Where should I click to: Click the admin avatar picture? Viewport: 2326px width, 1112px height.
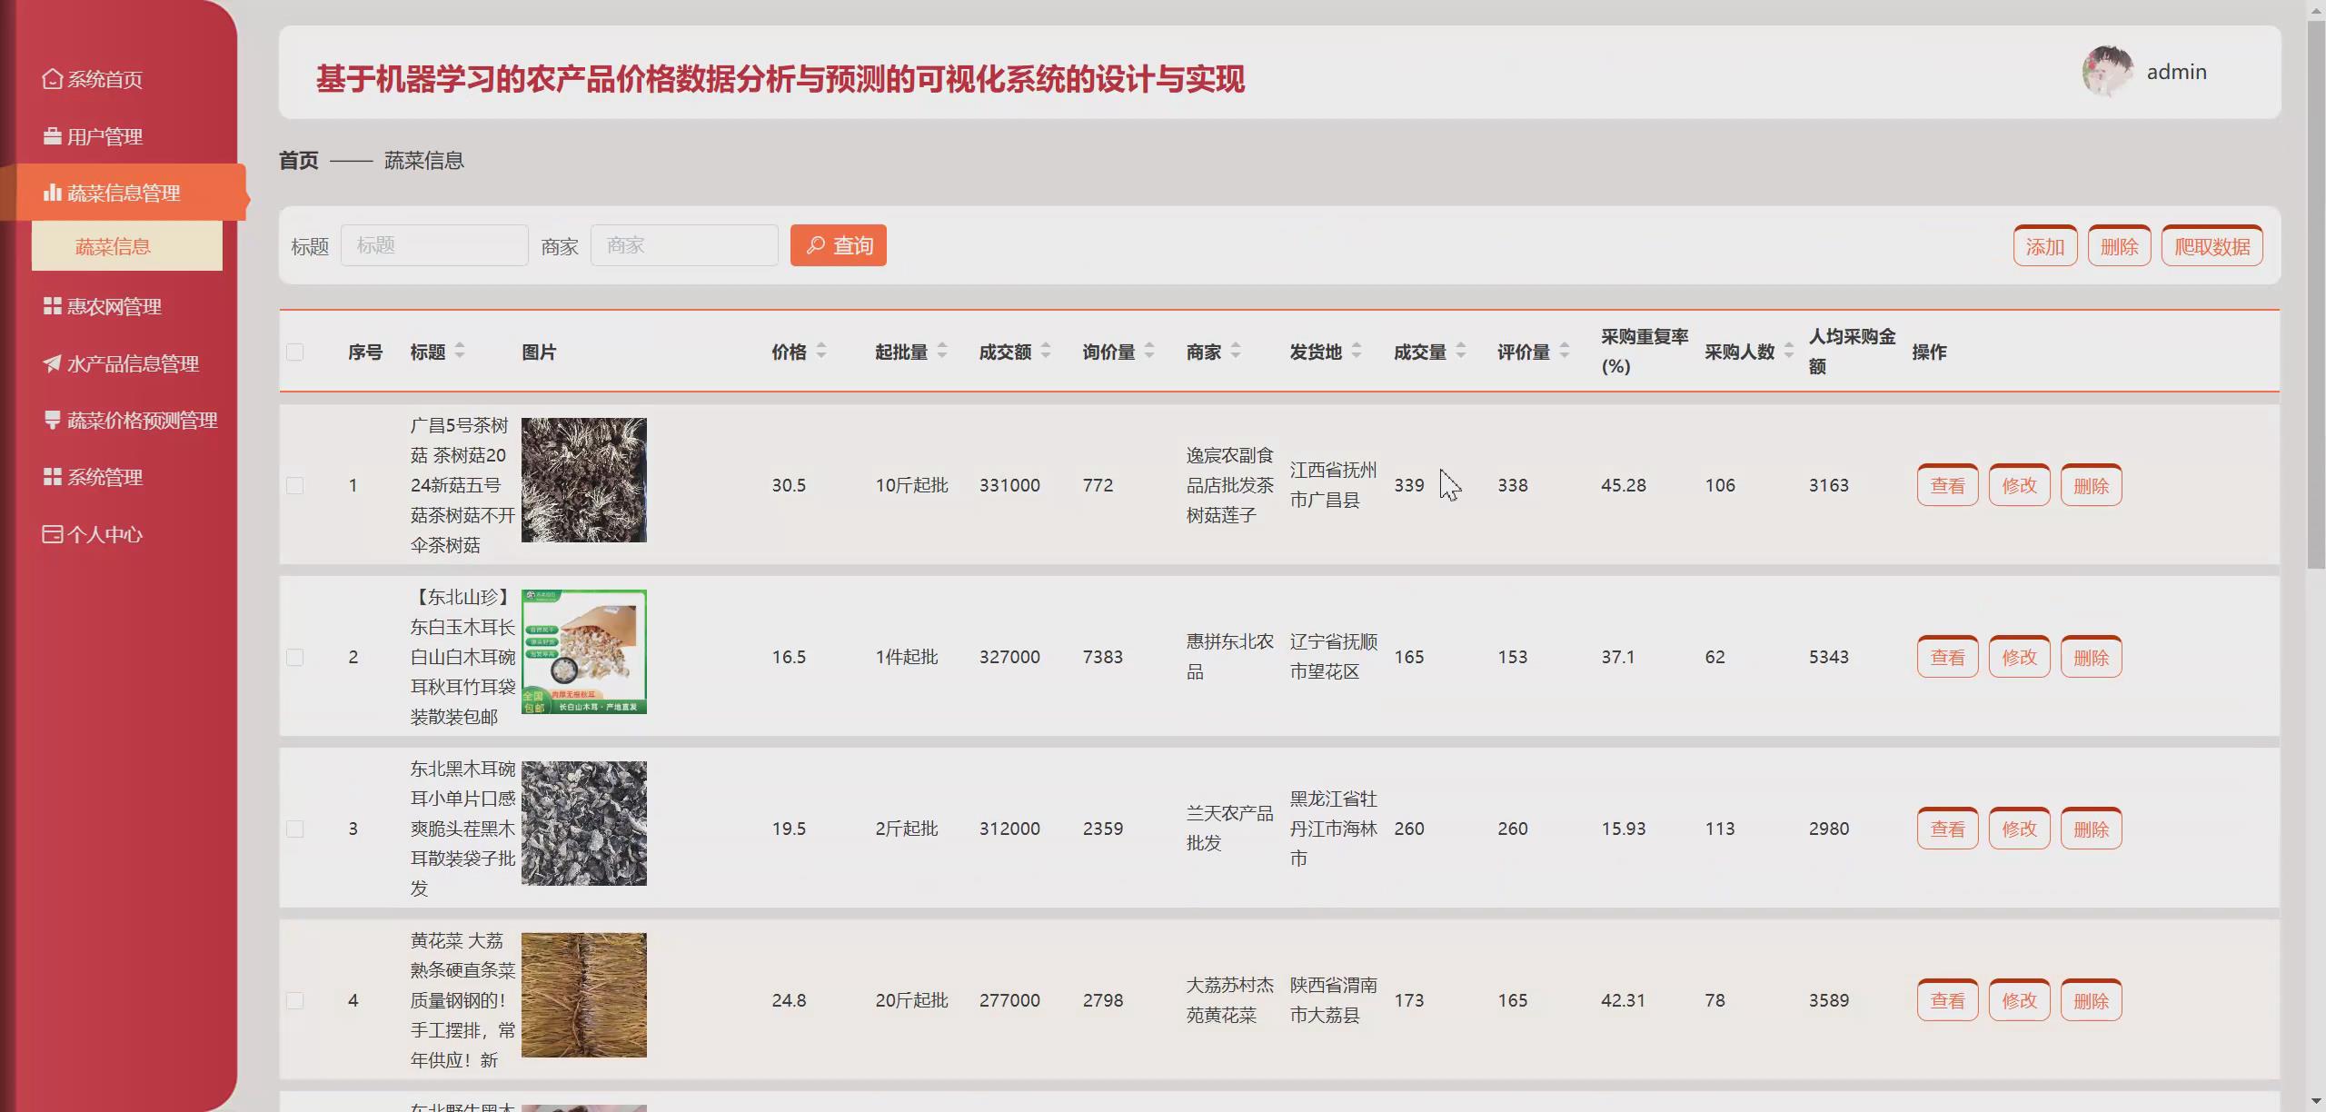(2107, 72)
